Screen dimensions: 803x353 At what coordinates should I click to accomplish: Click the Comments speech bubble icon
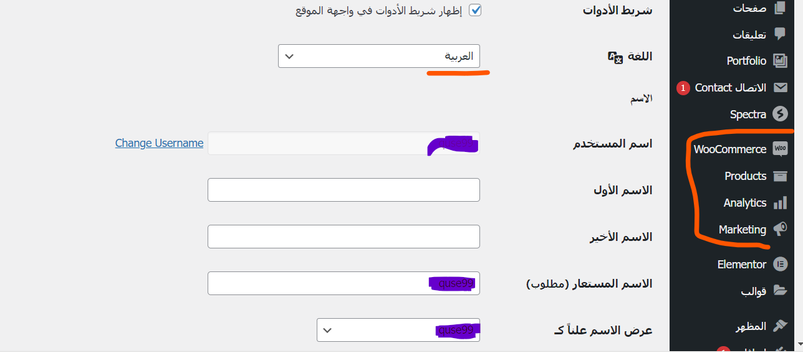click(780, 34)
